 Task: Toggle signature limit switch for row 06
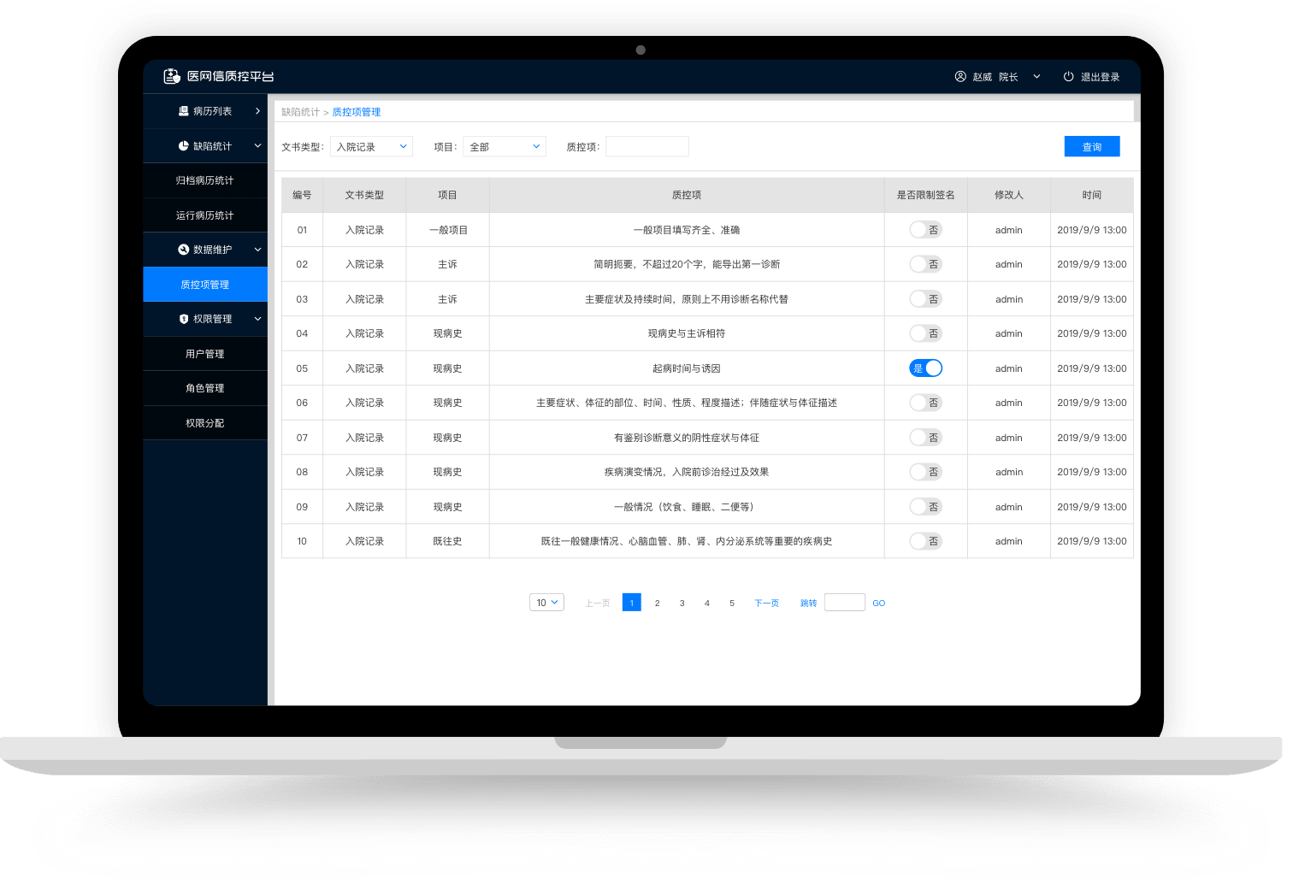click(x=925, y=403)
